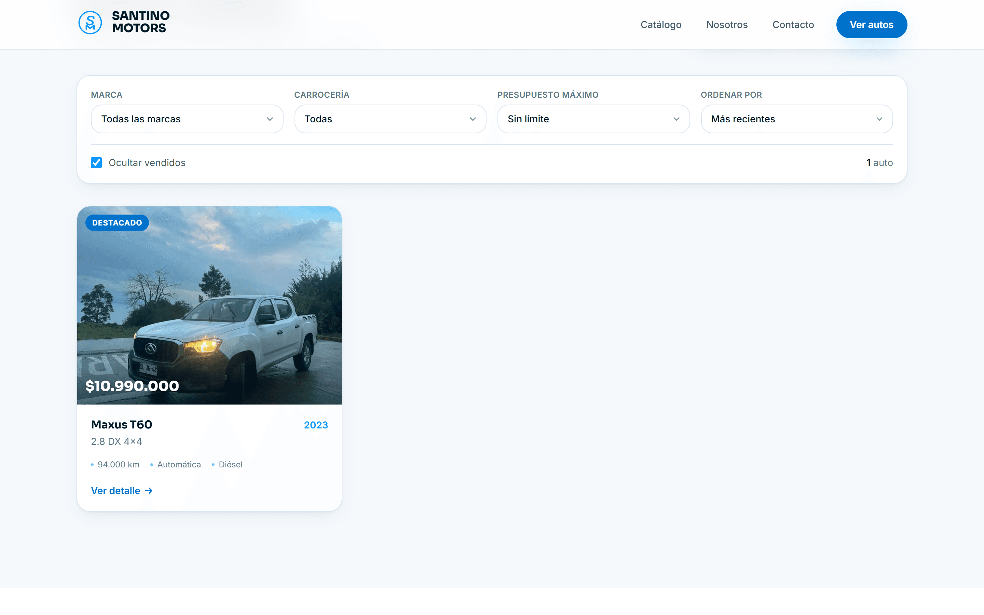This screenshot has height=615, width=984.
Task: Open the Presupuesto máximo dropdown
Action: pos(594,119)
